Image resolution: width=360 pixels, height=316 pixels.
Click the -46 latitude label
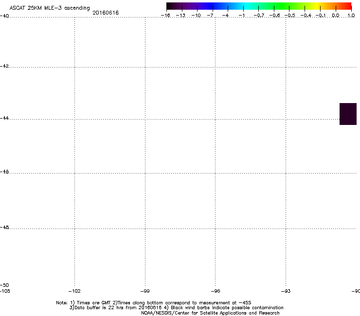point(4,172)
